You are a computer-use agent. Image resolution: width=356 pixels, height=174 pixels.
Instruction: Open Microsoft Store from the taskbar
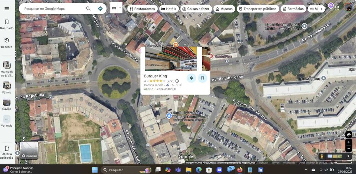click(209, 170)
